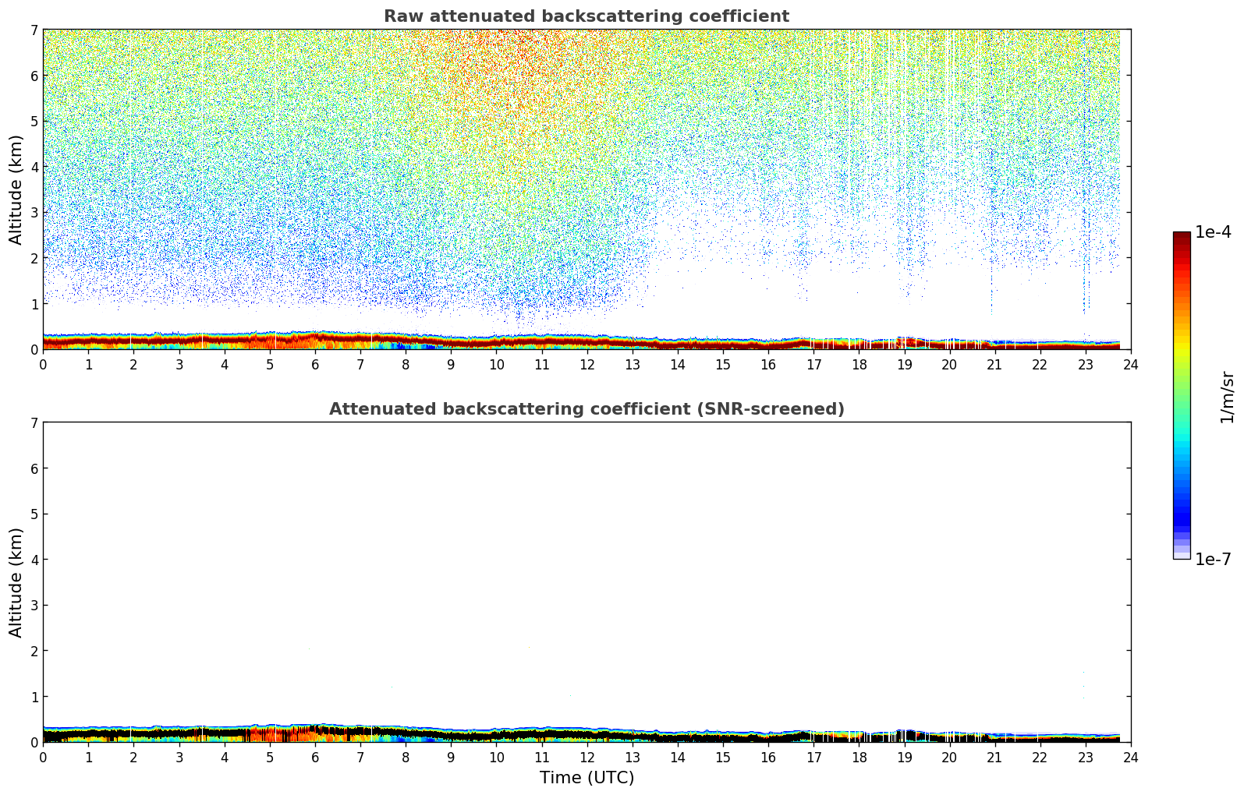Image resolution: width=1244 pixels, height=795 pixels.
Task: Click altitude tick "5" on the raw plot
Action: [34, 121]
